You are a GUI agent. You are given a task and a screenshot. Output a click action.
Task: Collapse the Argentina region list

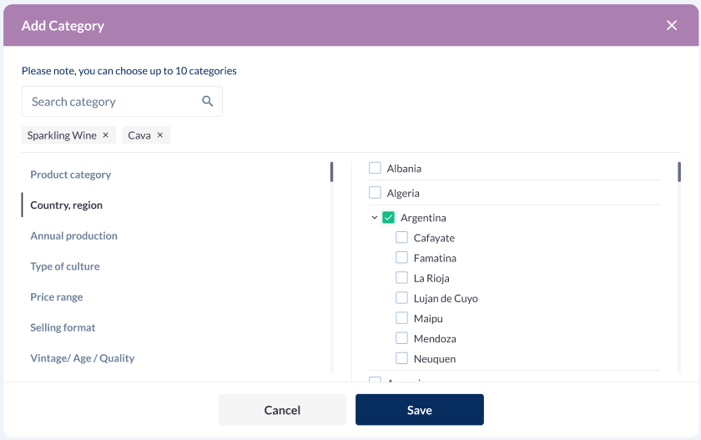click(375, 218)
